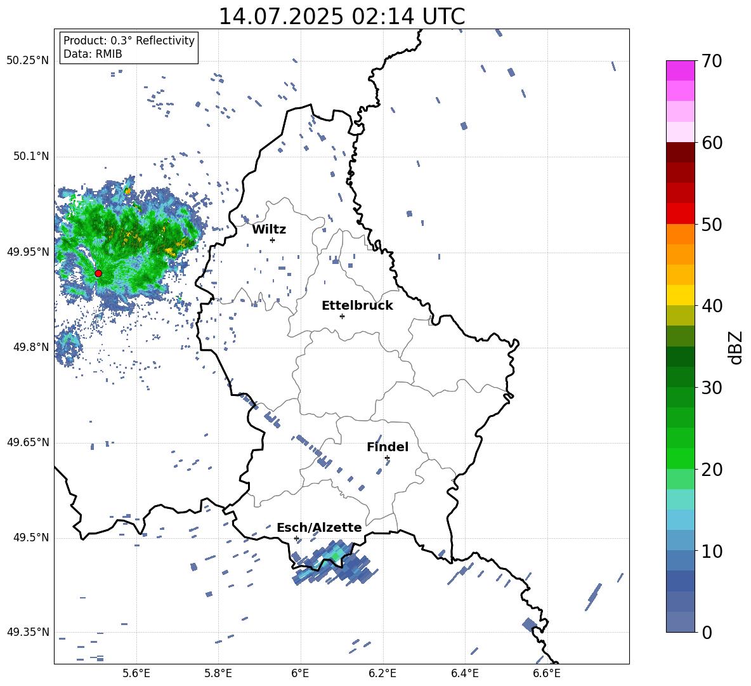Click the Findel city label
This screenshot has height=686, width=751.
tap(388, 447)
